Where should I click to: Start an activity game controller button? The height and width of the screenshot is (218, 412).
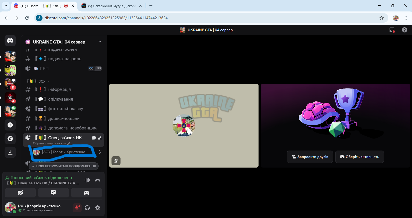pyautogui.click(x=87, y=193)
